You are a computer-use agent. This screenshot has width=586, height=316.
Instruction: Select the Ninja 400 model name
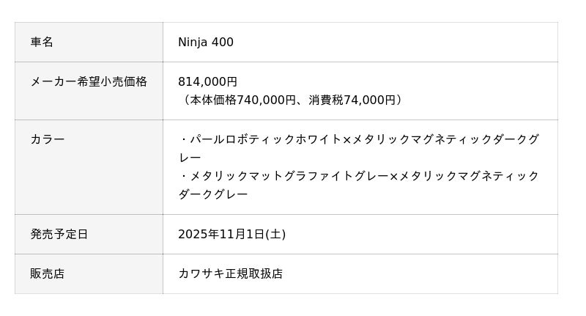[206, 43]
